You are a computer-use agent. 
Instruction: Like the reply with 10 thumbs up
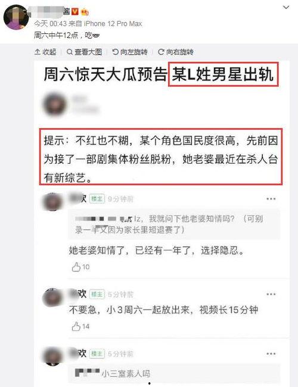click(80, 267)
